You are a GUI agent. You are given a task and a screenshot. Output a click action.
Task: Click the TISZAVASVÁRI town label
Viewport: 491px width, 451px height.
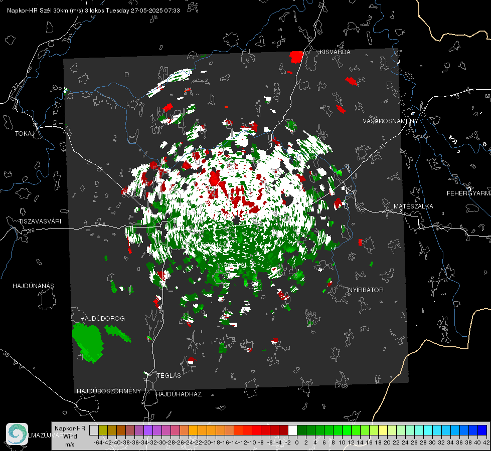(x=40, y=221)
